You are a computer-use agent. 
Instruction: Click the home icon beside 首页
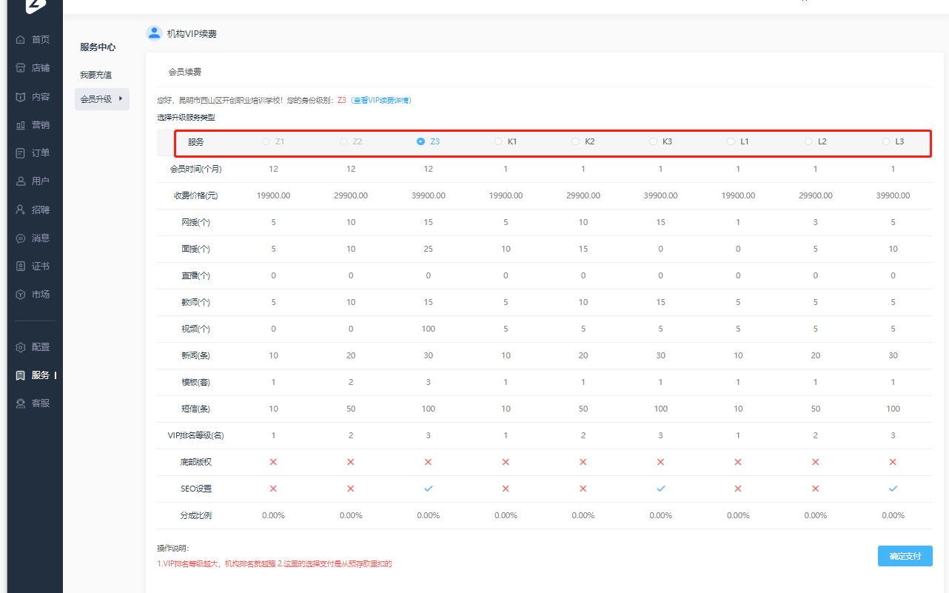(21, 40)
